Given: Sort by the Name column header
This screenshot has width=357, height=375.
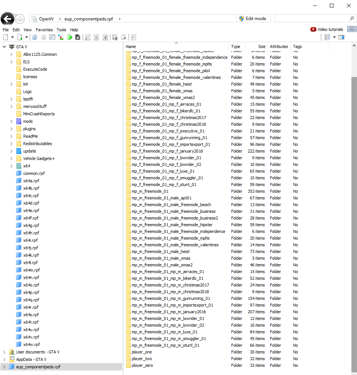Looking at the screenshot, I should 177,47.
